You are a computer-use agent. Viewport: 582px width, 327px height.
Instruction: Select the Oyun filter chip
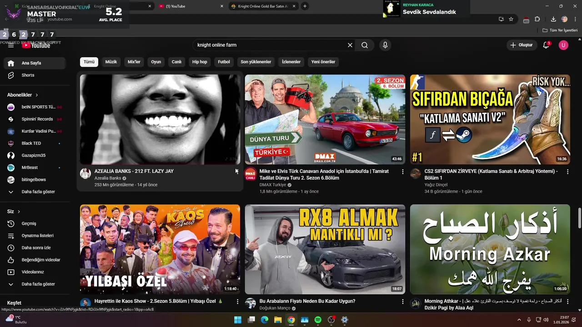[156, 62]
